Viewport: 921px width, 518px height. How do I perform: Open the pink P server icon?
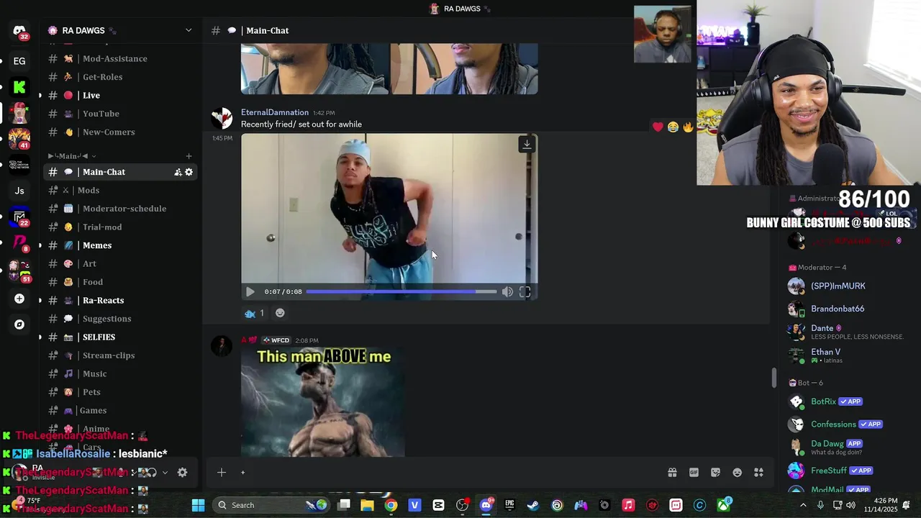pos(19,242)
